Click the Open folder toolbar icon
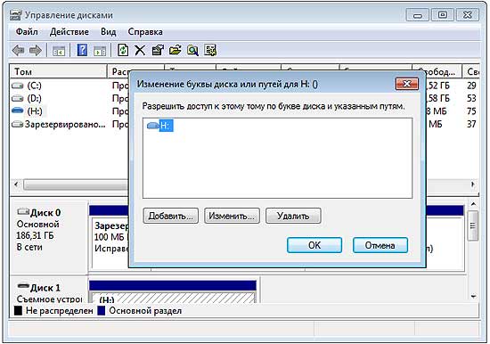This screenshot has height=344, width=490. [175, 50]
